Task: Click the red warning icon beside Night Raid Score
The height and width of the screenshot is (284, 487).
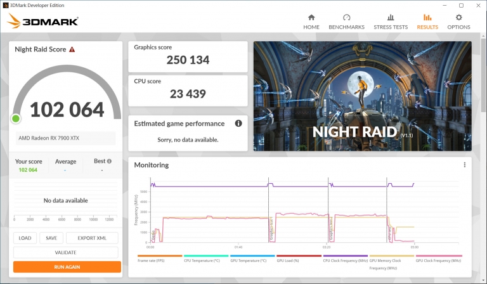Action: click(x=72, y=49)
